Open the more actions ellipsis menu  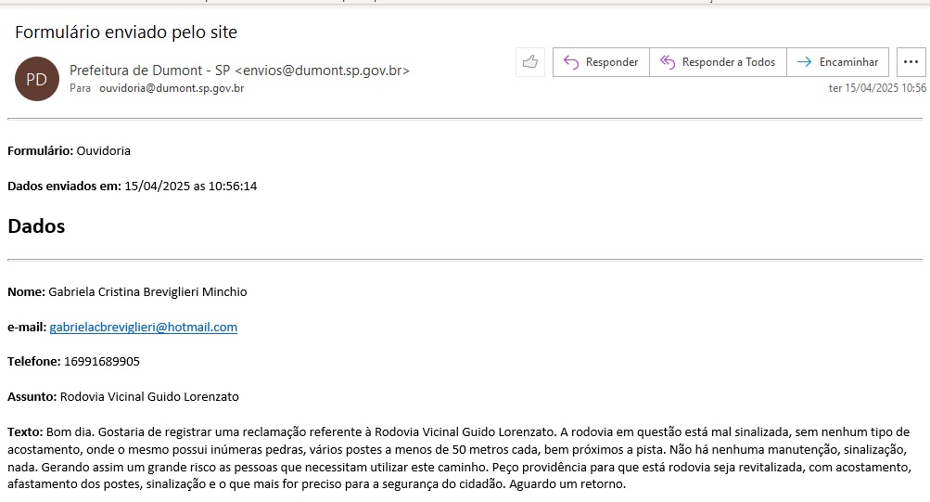tap(911, 62)
